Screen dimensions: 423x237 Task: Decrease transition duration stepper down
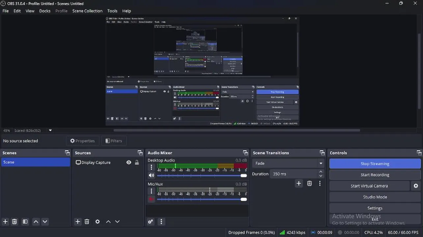[x=321, y=176]
